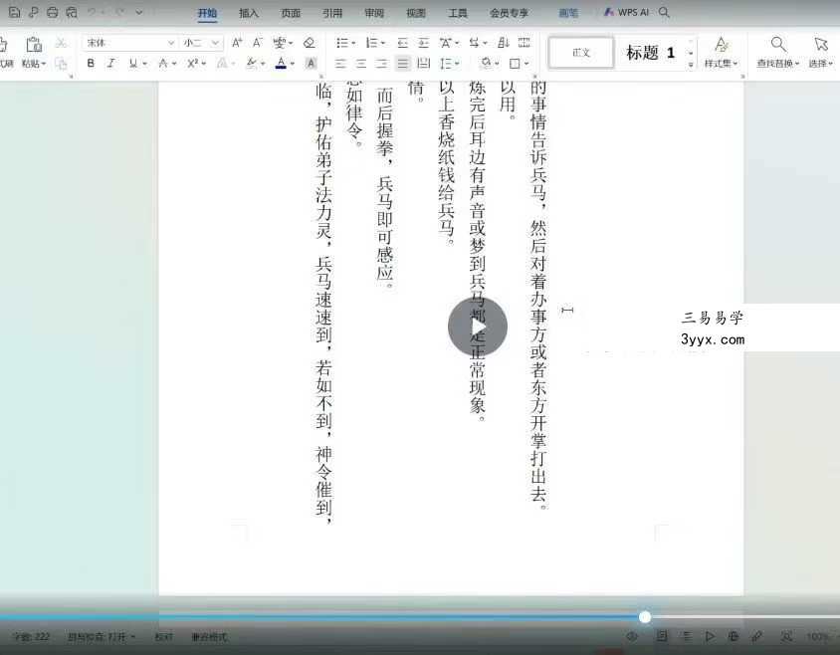
Task: Open the 粘贴 dropdown arrow
Action: point(44,64)
